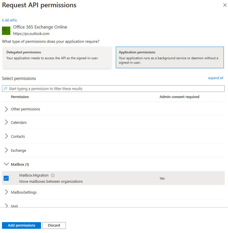Go back via All APIs link
228x233 pixels.
click(9, 20)
